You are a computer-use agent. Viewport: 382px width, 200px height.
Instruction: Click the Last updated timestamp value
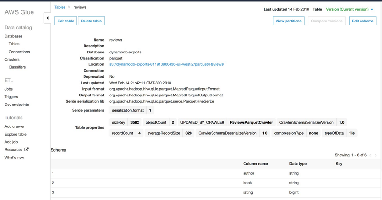140,83
